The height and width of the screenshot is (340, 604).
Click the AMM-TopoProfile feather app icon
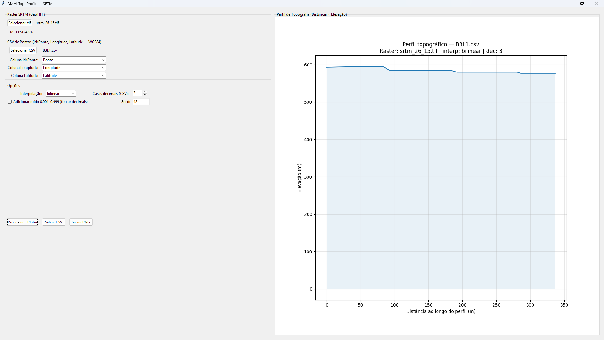click(3, 3)
